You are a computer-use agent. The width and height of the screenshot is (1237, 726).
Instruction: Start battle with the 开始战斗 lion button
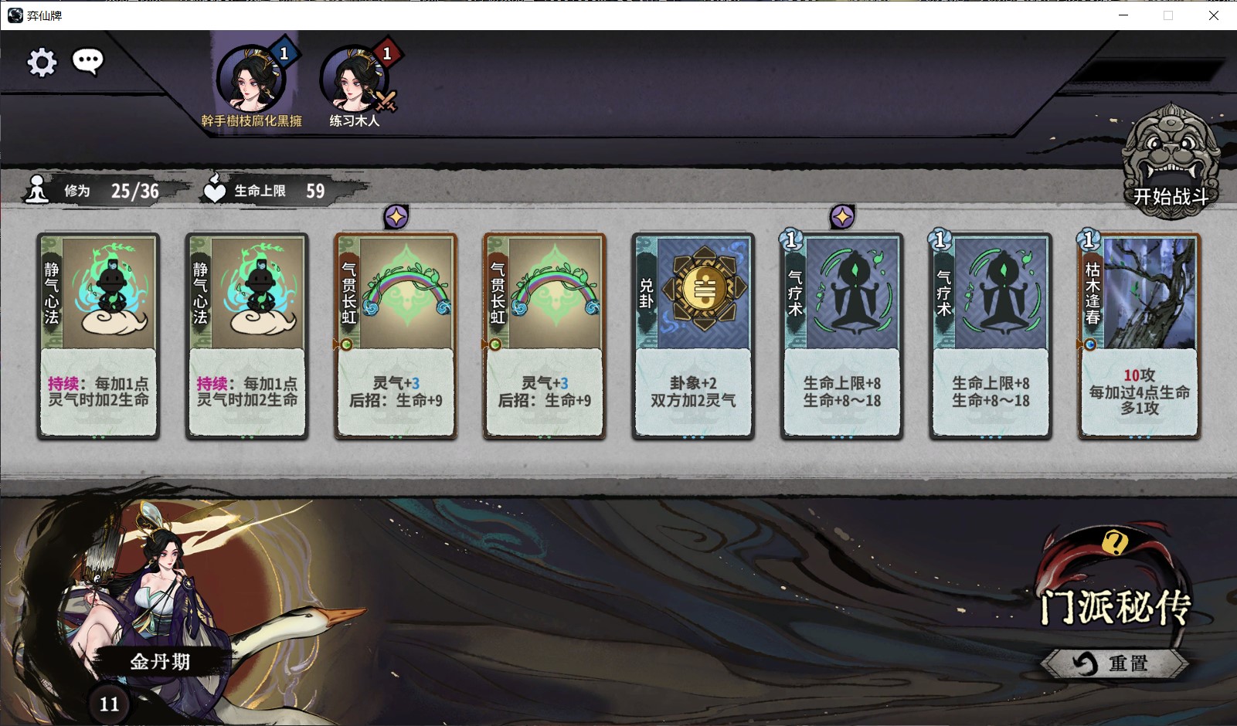click(1171, 161)
